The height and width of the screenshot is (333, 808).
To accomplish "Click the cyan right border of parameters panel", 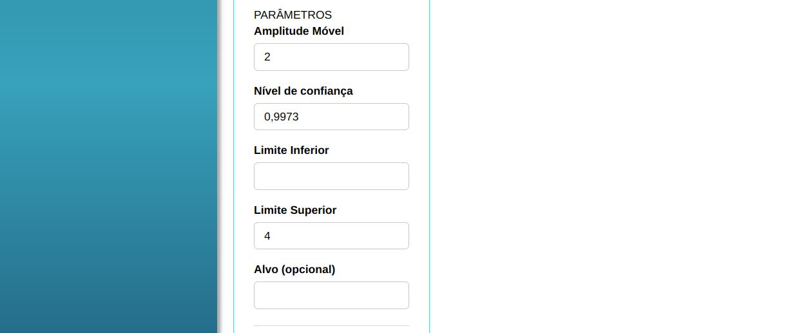I will 429,166.
